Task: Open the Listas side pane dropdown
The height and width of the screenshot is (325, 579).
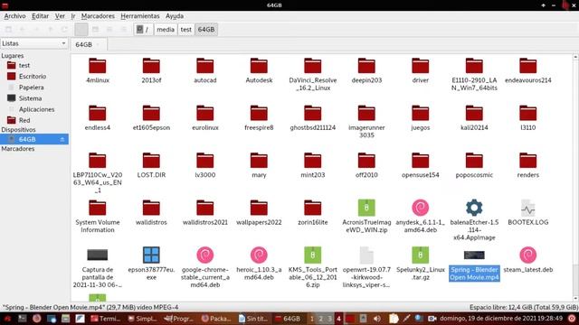Action: pyautogui.click(x=34, y=43)
